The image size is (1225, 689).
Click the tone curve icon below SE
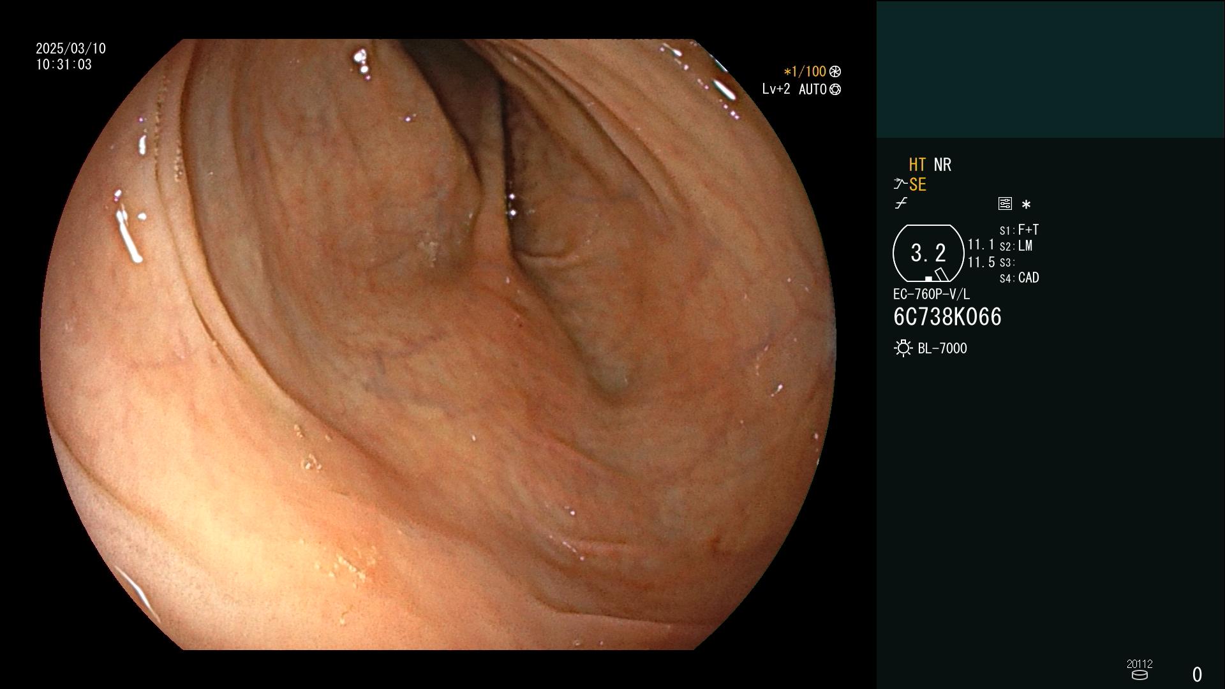[x=901, y=204]
